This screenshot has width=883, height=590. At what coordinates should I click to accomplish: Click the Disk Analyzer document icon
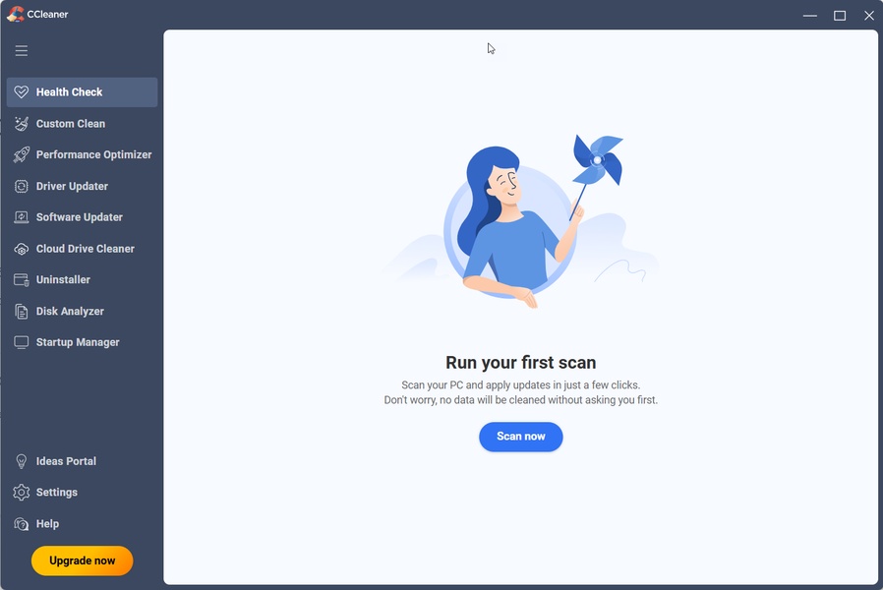coord(22,312)
